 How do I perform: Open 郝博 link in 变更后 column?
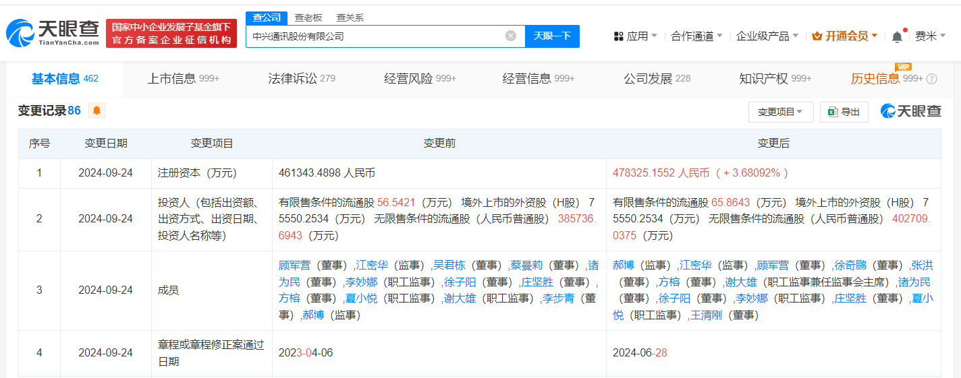[x=623, y=265]
